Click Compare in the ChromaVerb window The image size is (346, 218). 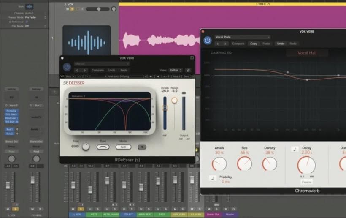(x=238, y=44)
